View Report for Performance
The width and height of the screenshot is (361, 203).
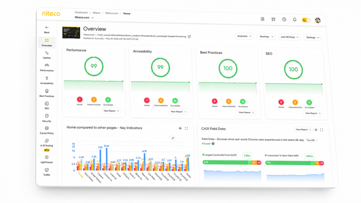111,111
